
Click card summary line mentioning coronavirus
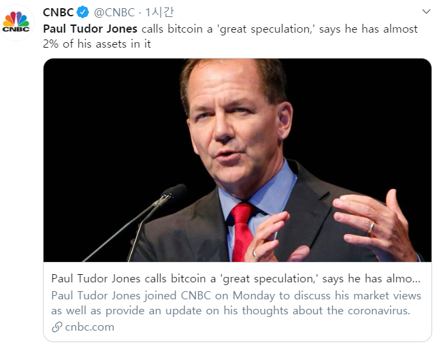(231, 311)
